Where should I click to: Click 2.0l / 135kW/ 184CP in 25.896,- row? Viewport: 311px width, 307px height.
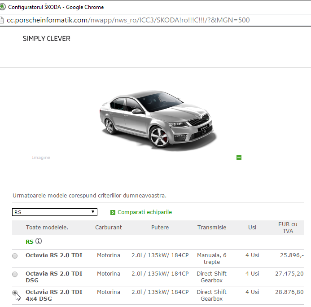[160, 255]
